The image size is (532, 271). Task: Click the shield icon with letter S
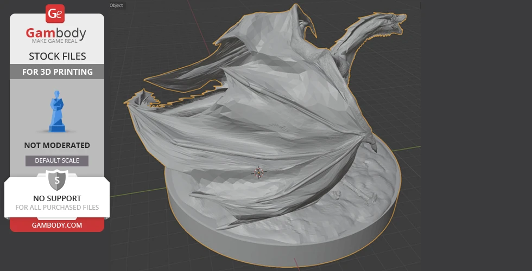[x=57, y=179]
